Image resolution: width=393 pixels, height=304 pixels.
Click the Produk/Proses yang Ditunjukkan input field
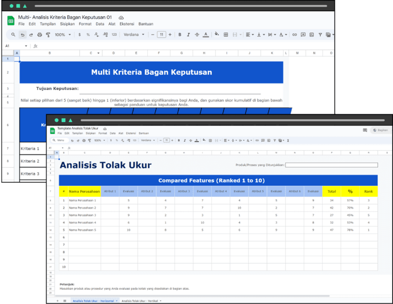coord(331,165)
